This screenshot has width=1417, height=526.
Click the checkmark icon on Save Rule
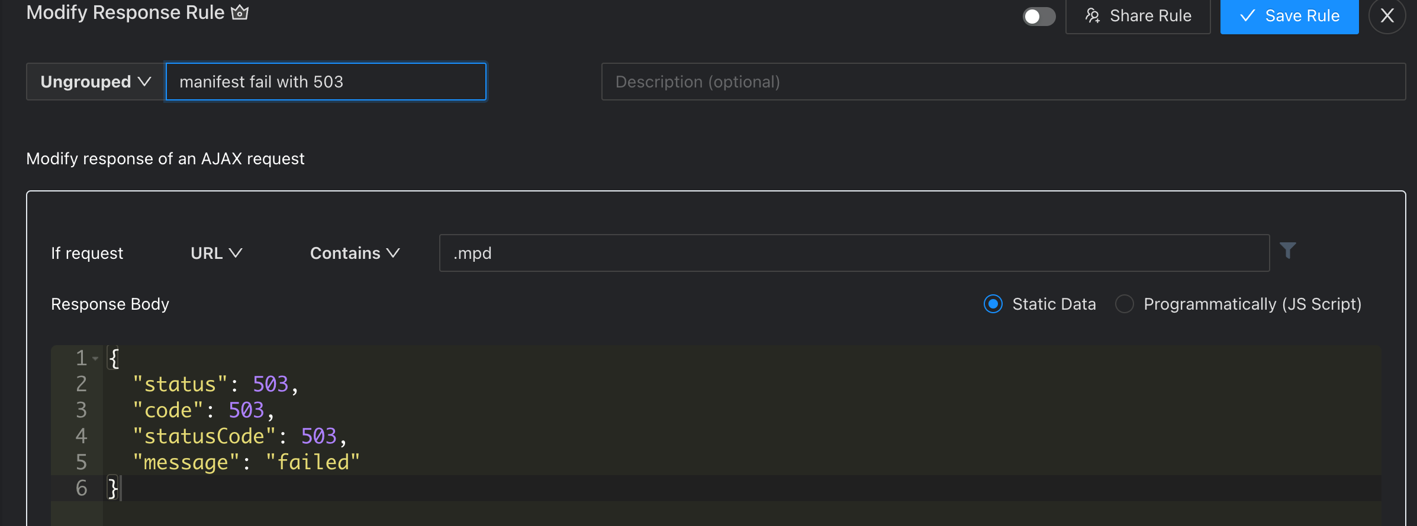pyautogui.click(x=1247, y=16)
